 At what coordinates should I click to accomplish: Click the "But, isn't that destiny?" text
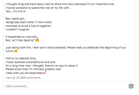pyautogui.click(x=20, y=40)
